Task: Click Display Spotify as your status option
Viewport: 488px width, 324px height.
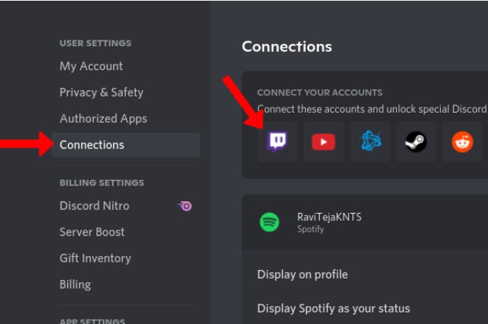Action: click(333, 308)
